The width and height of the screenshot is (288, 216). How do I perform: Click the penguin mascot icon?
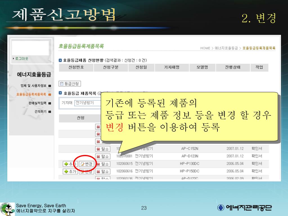[8, 209]
